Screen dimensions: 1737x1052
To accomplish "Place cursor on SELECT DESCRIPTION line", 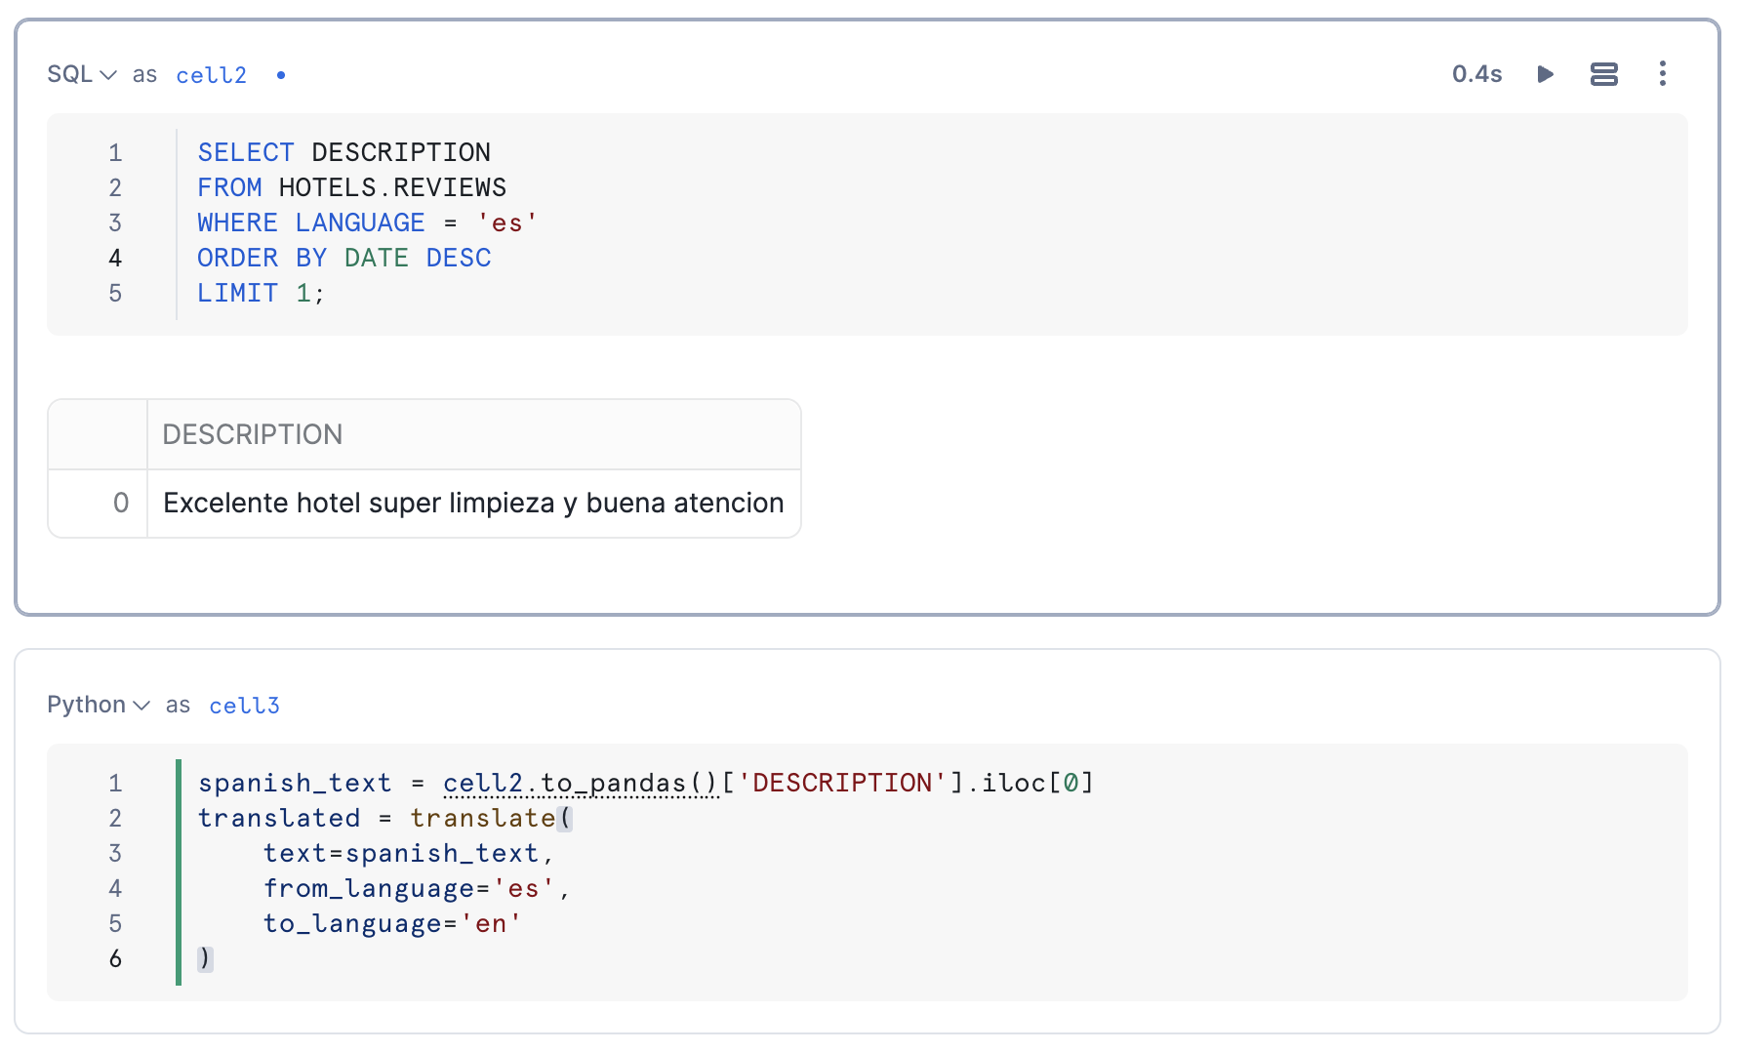I will coord(343,152).
